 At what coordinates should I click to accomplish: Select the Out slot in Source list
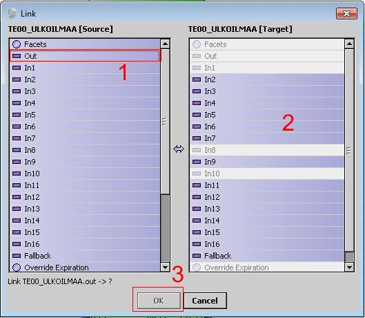[85, 56]
